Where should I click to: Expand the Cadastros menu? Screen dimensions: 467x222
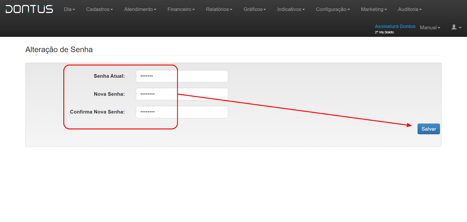tap(100, 9)
